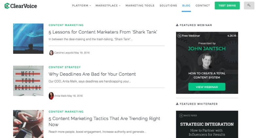Open search via the magnifier icon
This screenshot has height=138, width=258.
[249, 6]
